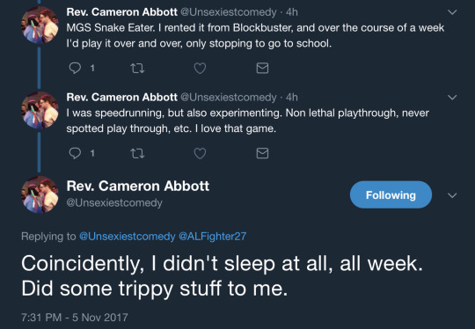Image resolution: width=475 pixels, height=329 pixels.
Task: Open the 7:31 PM - 5 Nov 2017 timestamp
Action: tap(75, 318)
